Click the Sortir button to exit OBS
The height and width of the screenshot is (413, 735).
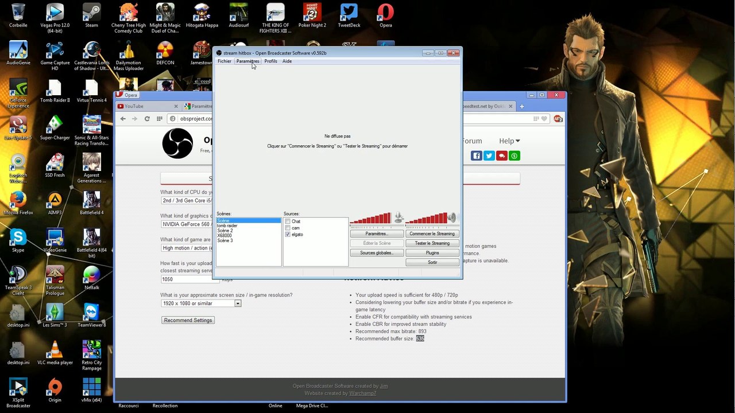pos(432,262)
